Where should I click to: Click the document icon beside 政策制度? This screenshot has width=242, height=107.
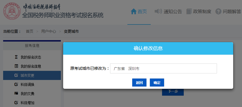189,11
